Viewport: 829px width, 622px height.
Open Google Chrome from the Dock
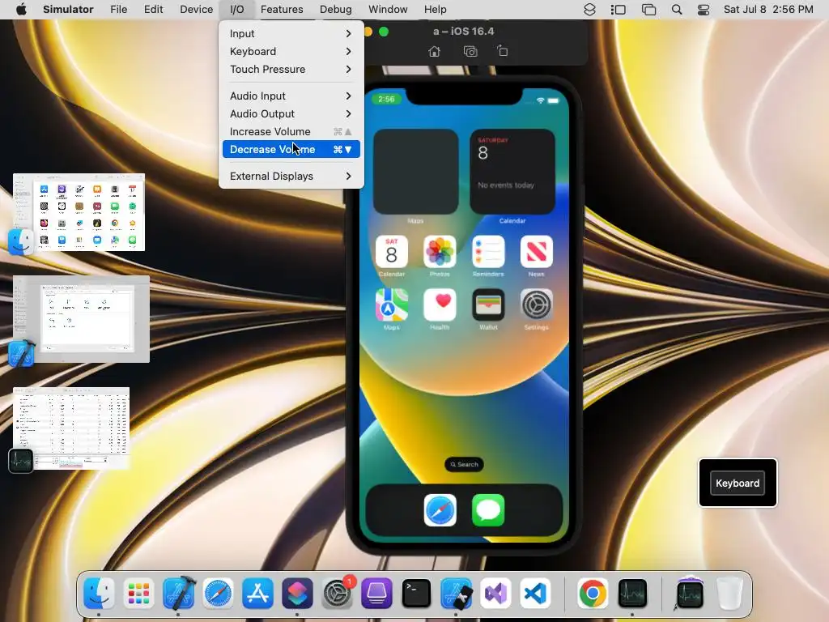pyautogui.click(x=593, y=593)
